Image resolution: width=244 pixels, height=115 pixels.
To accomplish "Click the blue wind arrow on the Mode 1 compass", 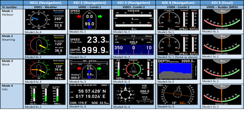I will tap(35, 19).
